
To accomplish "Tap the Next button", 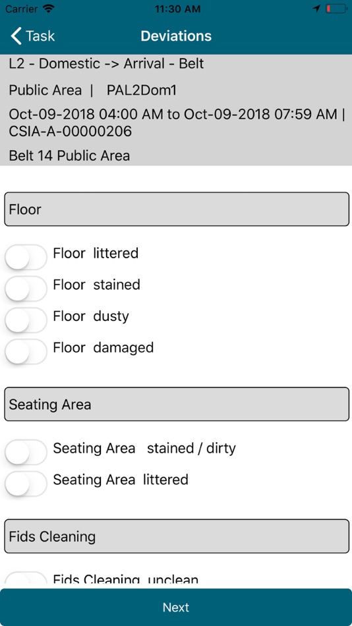I will click(176, 608).
